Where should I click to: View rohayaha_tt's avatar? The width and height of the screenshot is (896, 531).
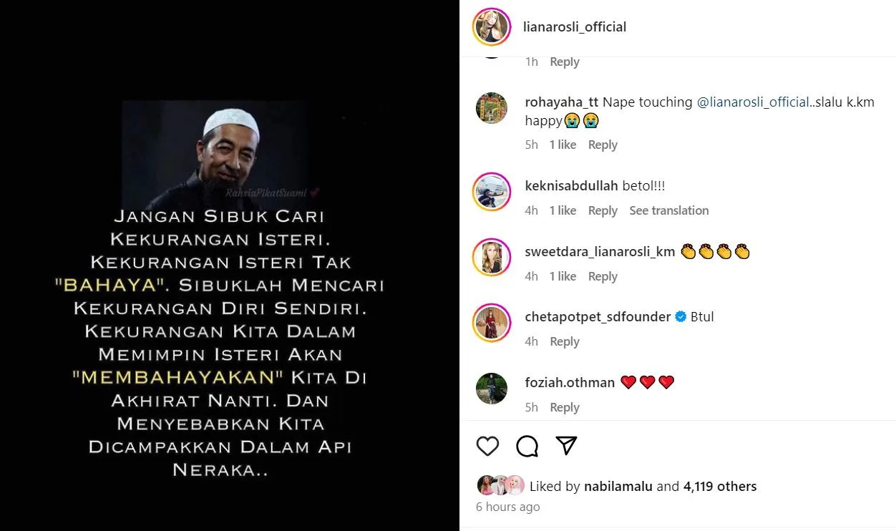point(491,108)
